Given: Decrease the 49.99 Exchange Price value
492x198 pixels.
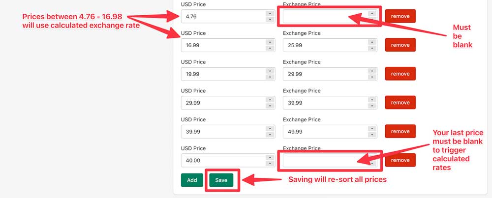Looking at the screenshot, I should (x=372, y=135).
